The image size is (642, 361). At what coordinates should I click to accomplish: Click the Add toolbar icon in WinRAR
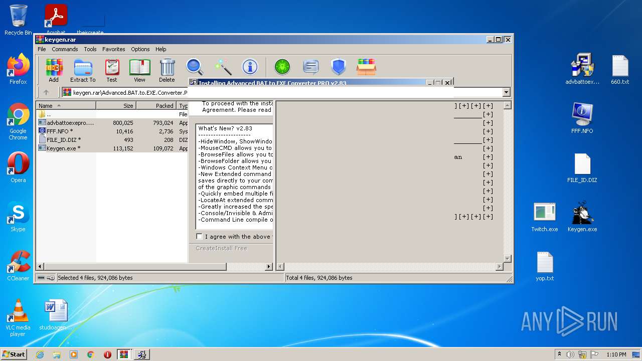(54, 70)
